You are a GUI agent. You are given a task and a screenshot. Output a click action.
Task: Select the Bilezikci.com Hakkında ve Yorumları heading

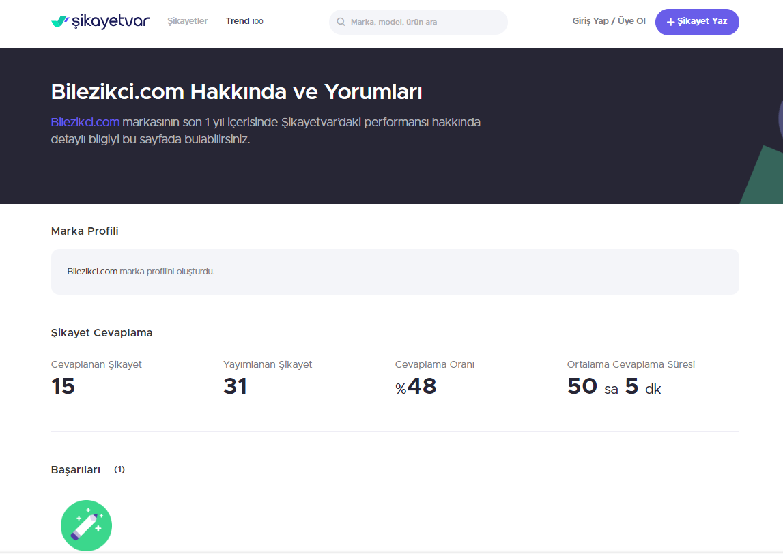237,92
